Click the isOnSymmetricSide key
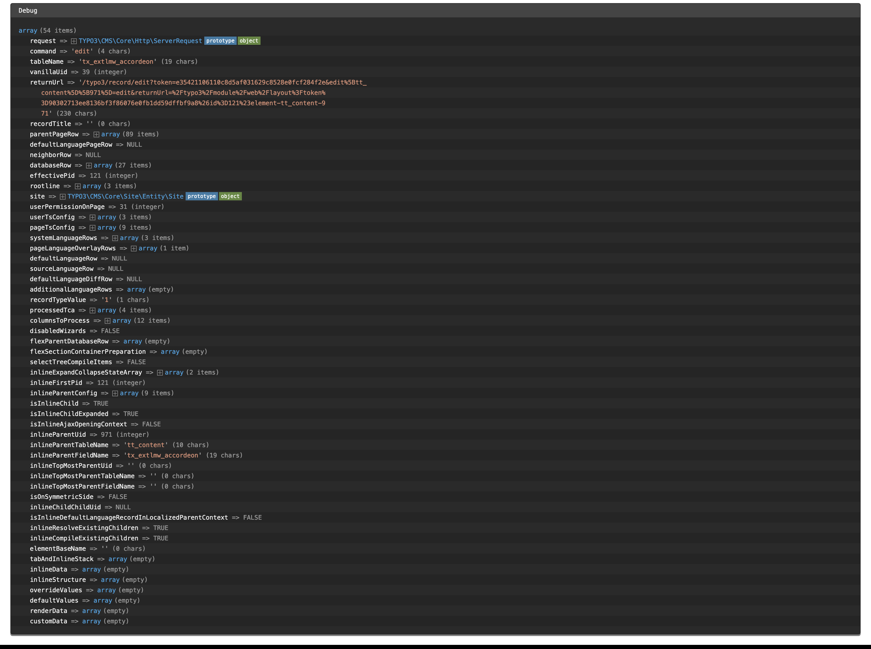871x649 pixels. pos(62,497)
